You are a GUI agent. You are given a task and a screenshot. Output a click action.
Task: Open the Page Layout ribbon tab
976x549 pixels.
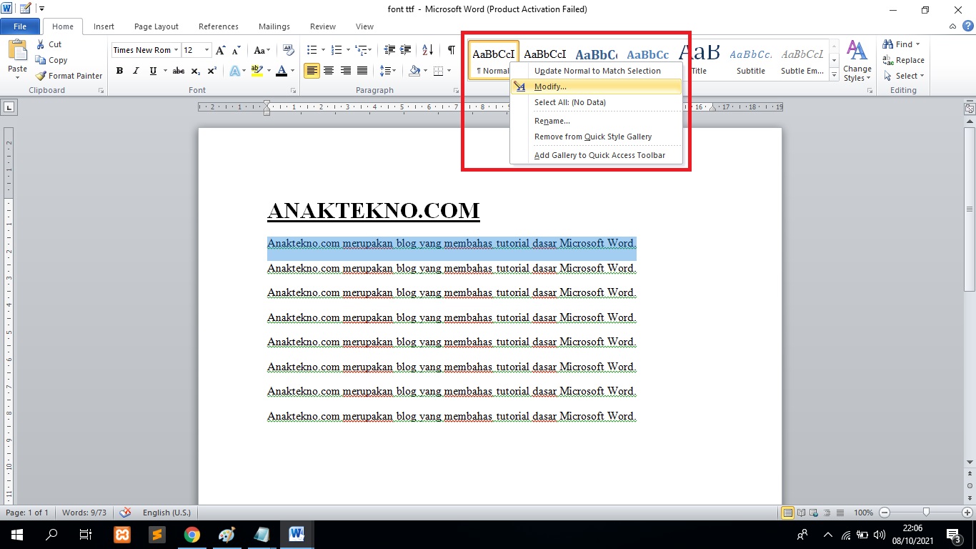(156, 26)
